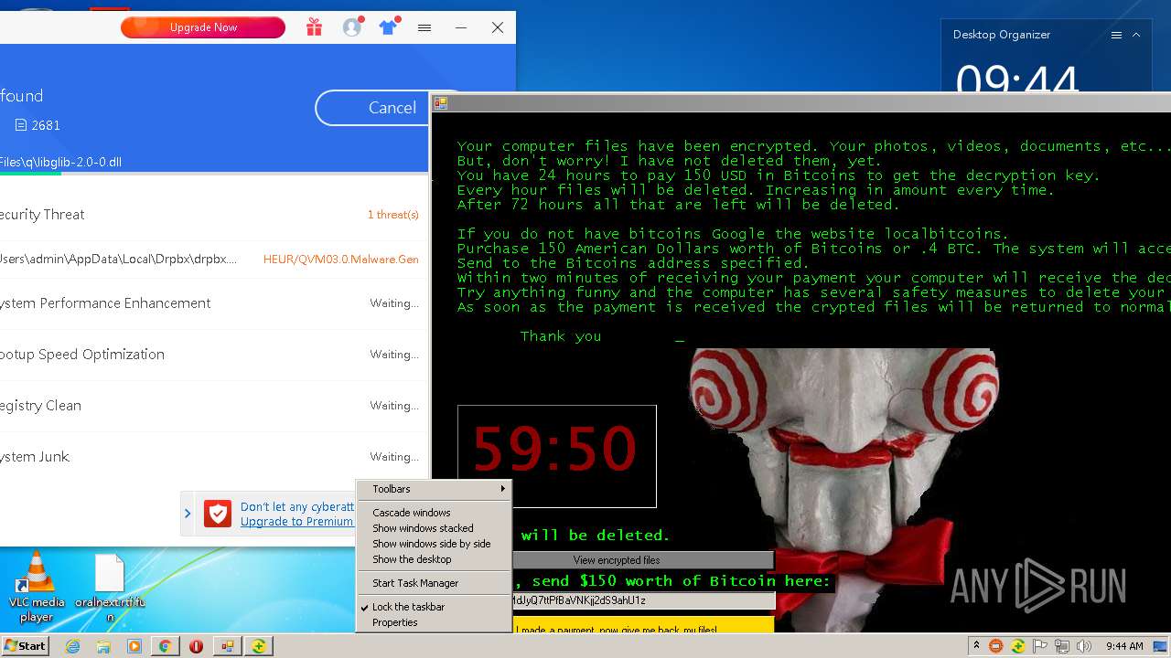The image size is (1171, 658).
Task: Click 360 Total Security tray icon
Action: 1017,646
